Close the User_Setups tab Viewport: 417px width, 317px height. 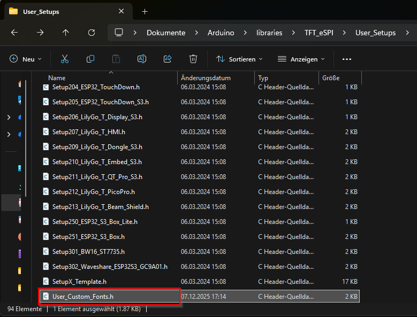coord(122,11)
